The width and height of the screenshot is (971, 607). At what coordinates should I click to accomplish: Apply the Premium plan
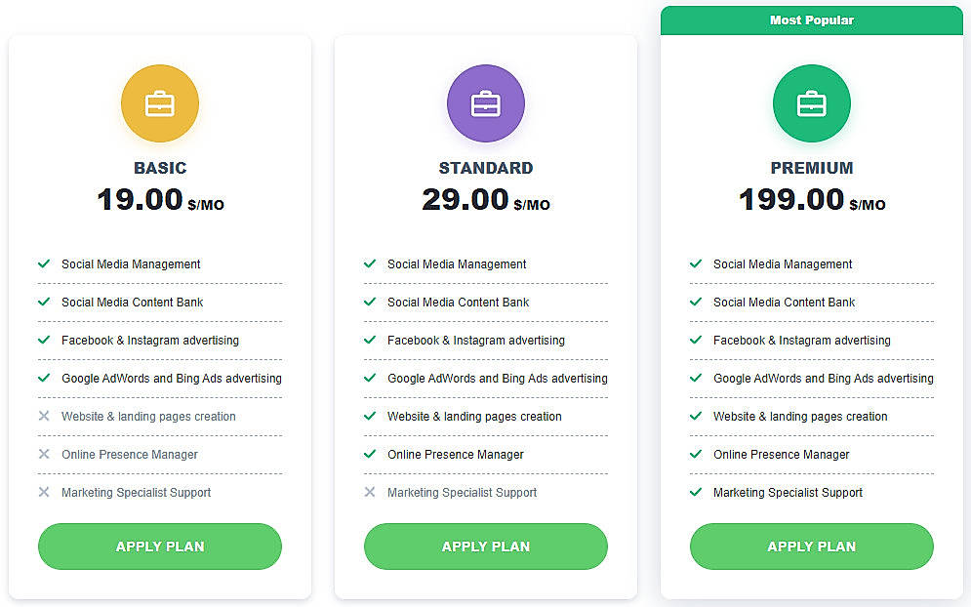pos(811,546)
